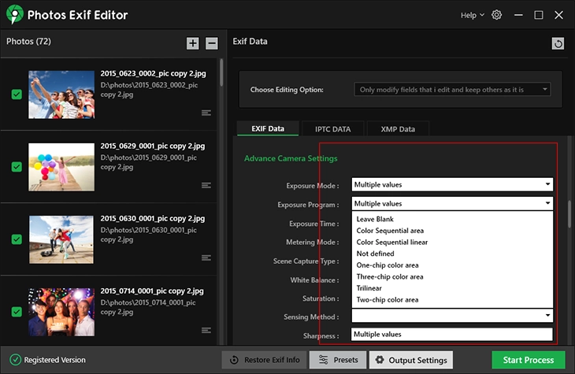Screen dimensions: 575x374
Task: Open details icon for 2015_0623_0002_pic photo
Action: 206,113
